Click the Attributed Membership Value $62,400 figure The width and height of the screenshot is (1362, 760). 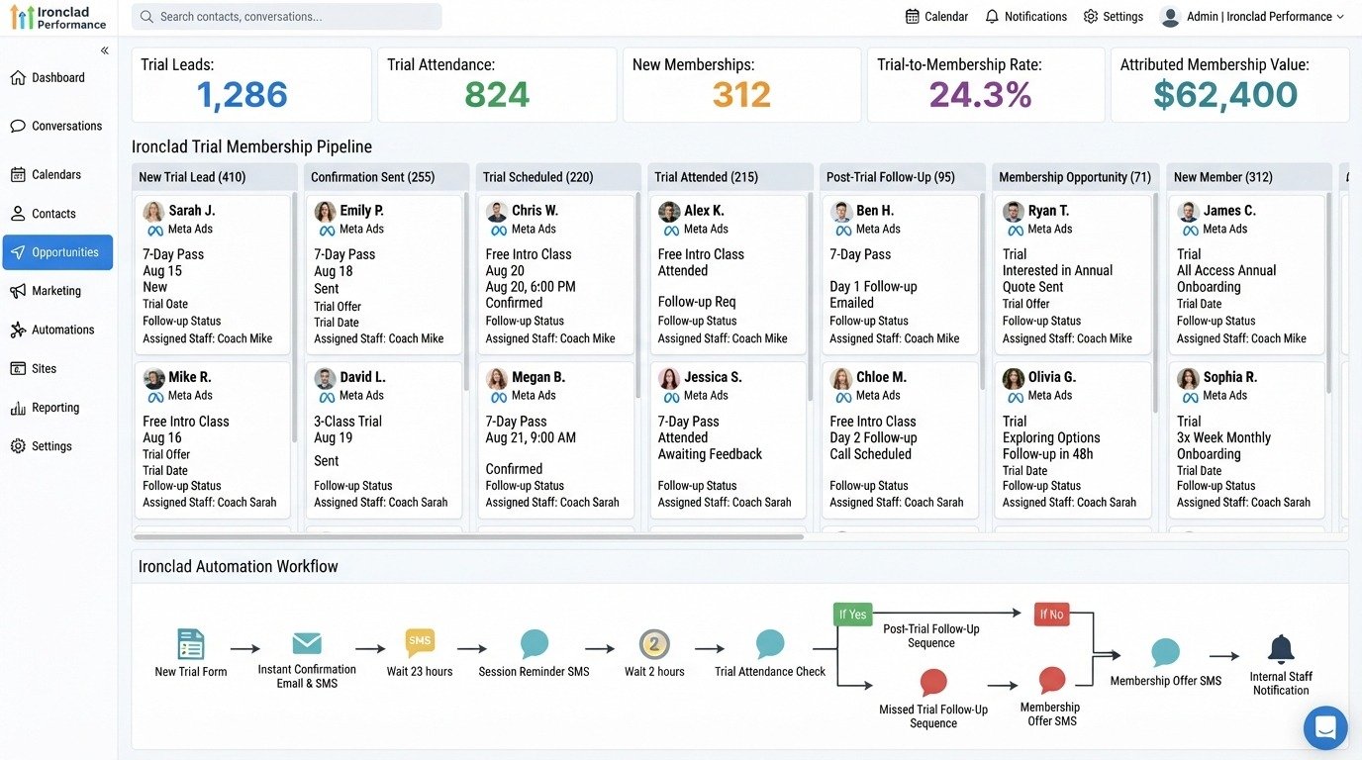pos(1225,95)
